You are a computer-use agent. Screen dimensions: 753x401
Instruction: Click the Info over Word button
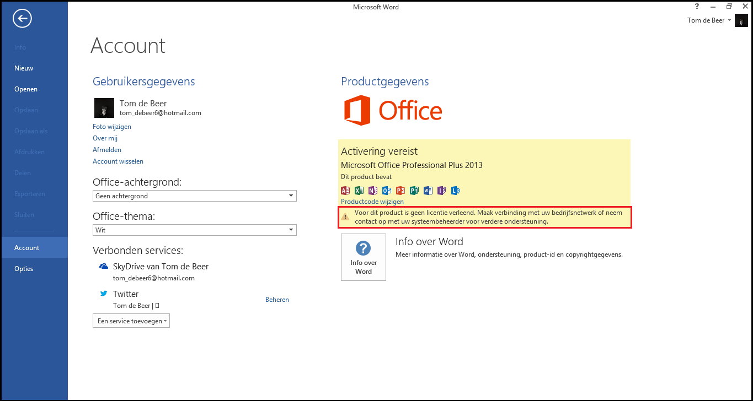pyautogui.click(x=364, y=257)
